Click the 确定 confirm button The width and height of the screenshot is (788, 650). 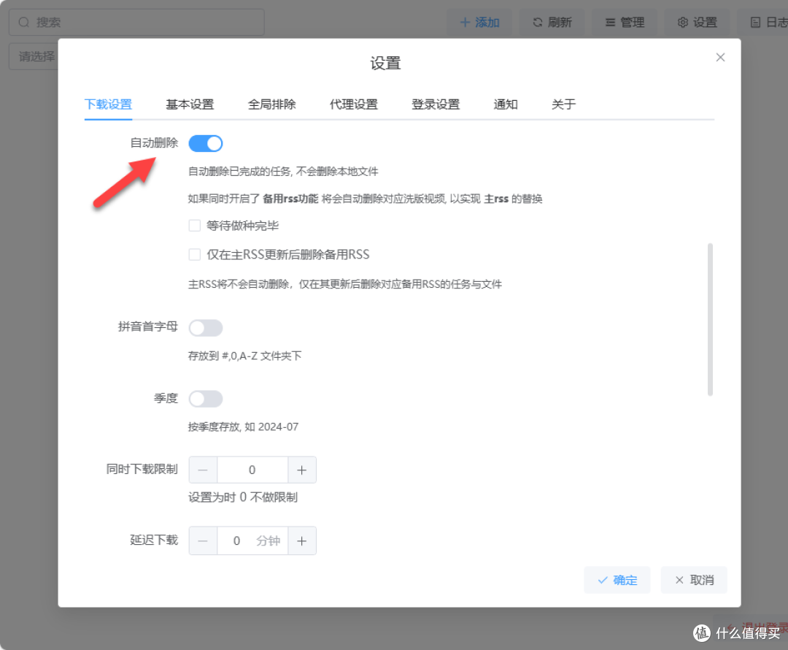617,579
